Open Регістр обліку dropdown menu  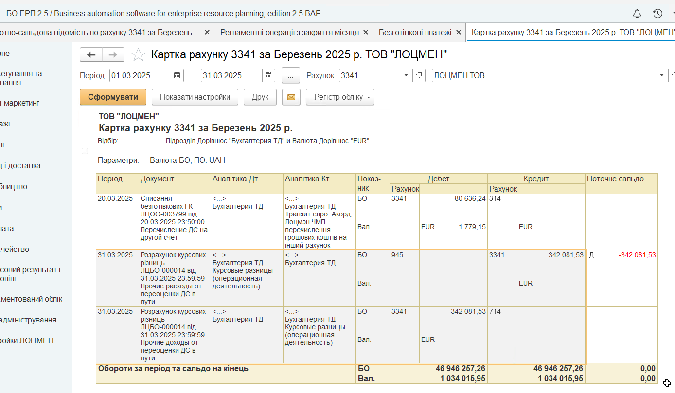[x=340, y=97]
